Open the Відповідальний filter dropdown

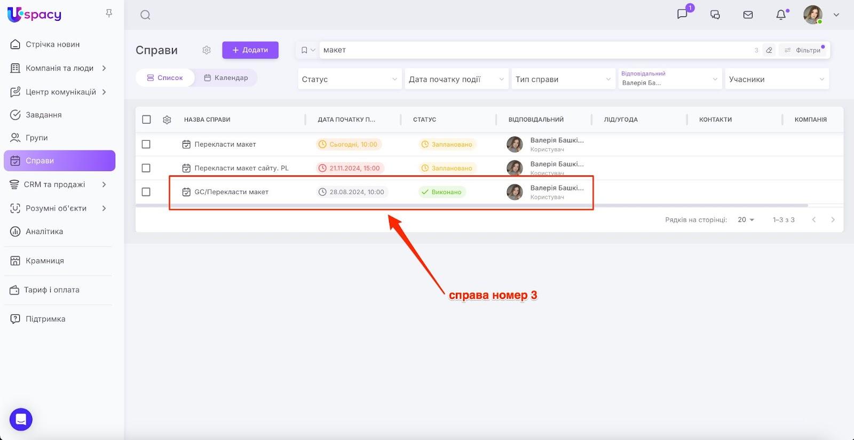[x=670, y=79]
